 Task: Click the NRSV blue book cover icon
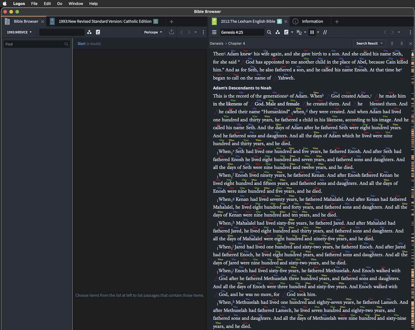pos(52,21)
